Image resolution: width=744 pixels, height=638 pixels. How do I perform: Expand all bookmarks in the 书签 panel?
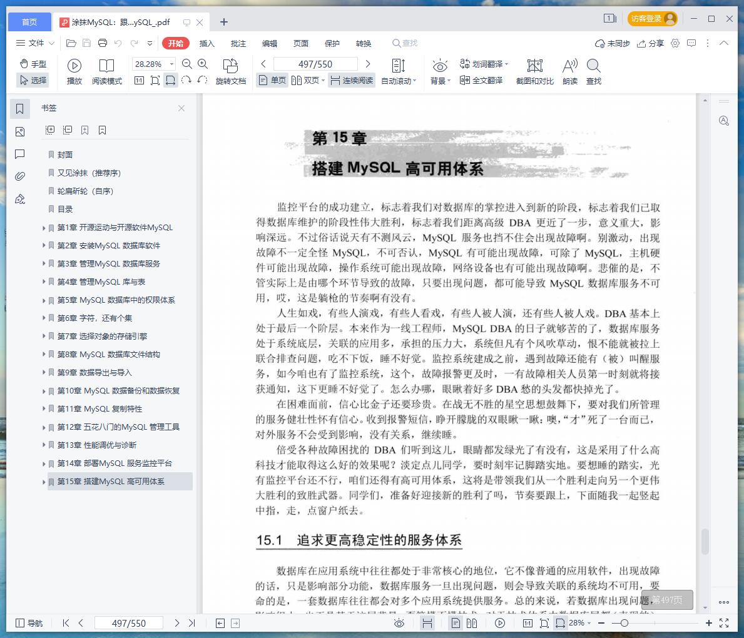click(x=50, y=130)
